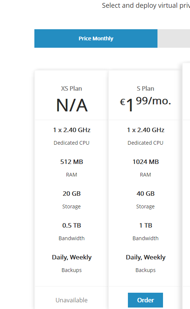
Task: Click Daily, Weekly backups in XS Plan
Action: click(x=72, y=257)
